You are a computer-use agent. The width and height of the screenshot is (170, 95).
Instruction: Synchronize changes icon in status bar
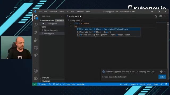[50, 84]
